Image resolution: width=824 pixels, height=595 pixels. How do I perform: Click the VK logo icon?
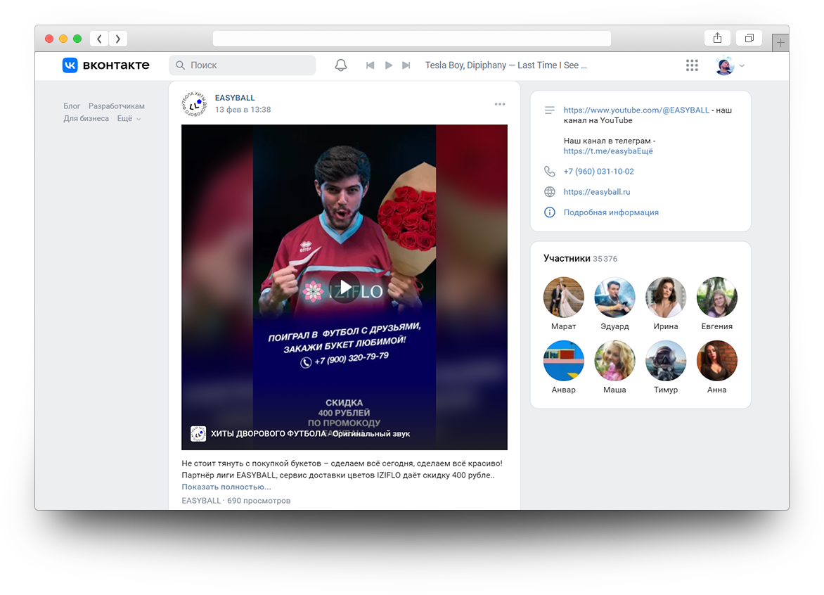pos(70,65)
